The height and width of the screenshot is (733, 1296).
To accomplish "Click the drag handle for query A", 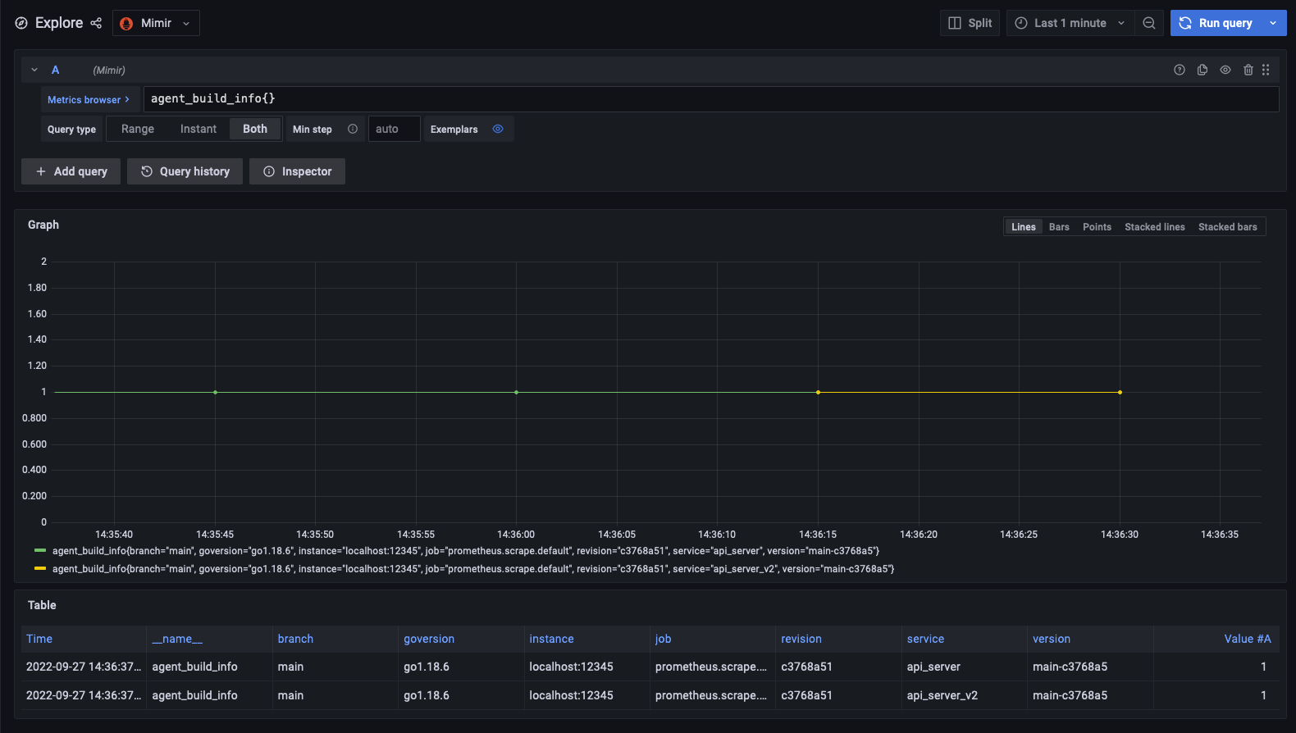I will tap(1266, 71).
